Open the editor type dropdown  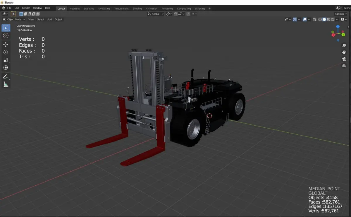(x=5, y=14)
